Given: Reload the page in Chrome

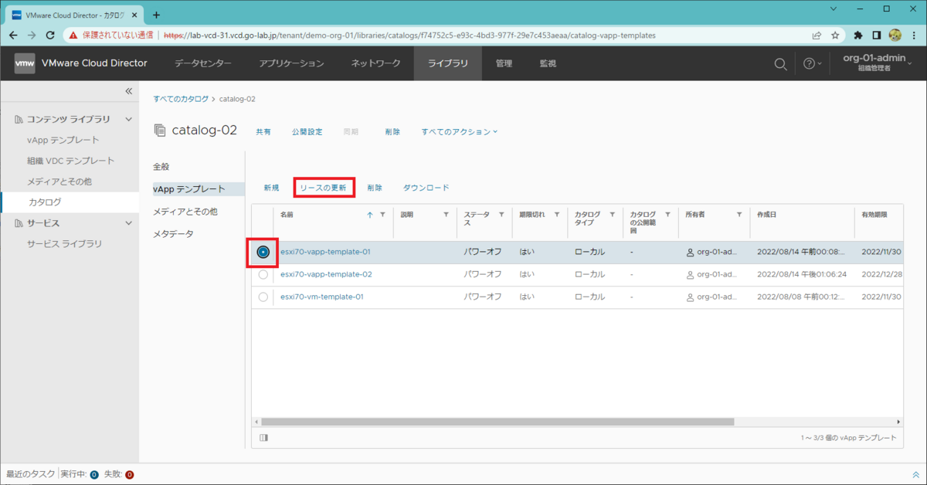Looking at the screenshot, I should [x=50, y=35].
